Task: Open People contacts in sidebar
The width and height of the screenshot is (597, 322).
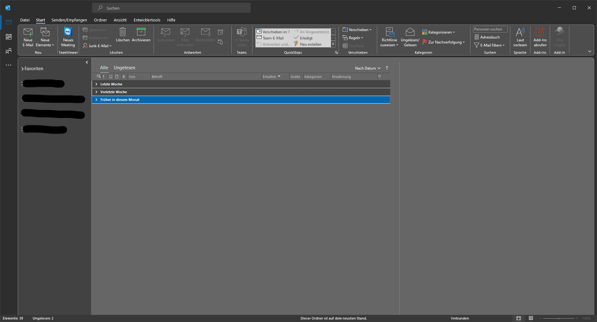Action: coord(9,51)
